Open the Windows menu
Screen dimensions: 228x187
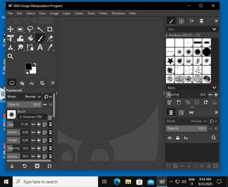(118, 13)
